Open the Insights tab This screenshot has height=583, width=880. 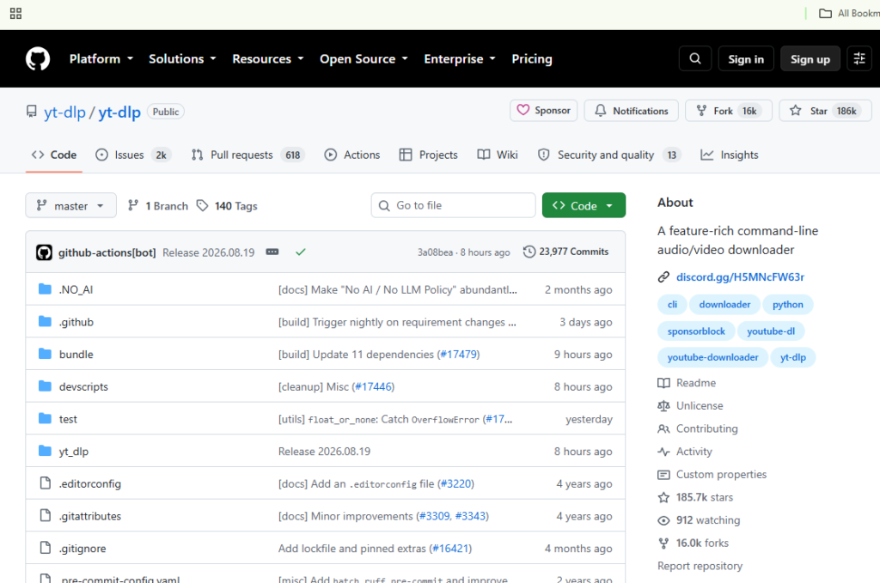tap(730, 155)
